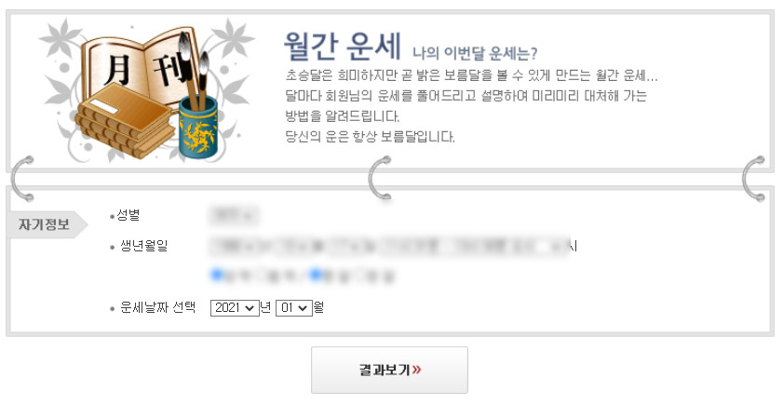The width and height of the screenshot is (783, 405).
Task: Click the teal brush pot illustration
Action: (198, 128)
